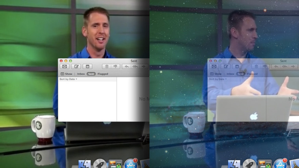Select Sent mailbox in left Mail window
Screen dimensions: 299x168
click(91, 74)
